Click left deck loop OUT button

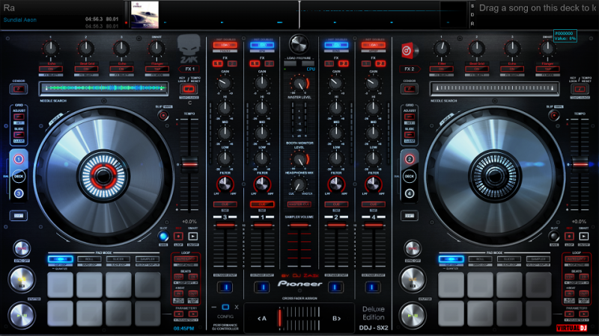click(x=193, y=293)
